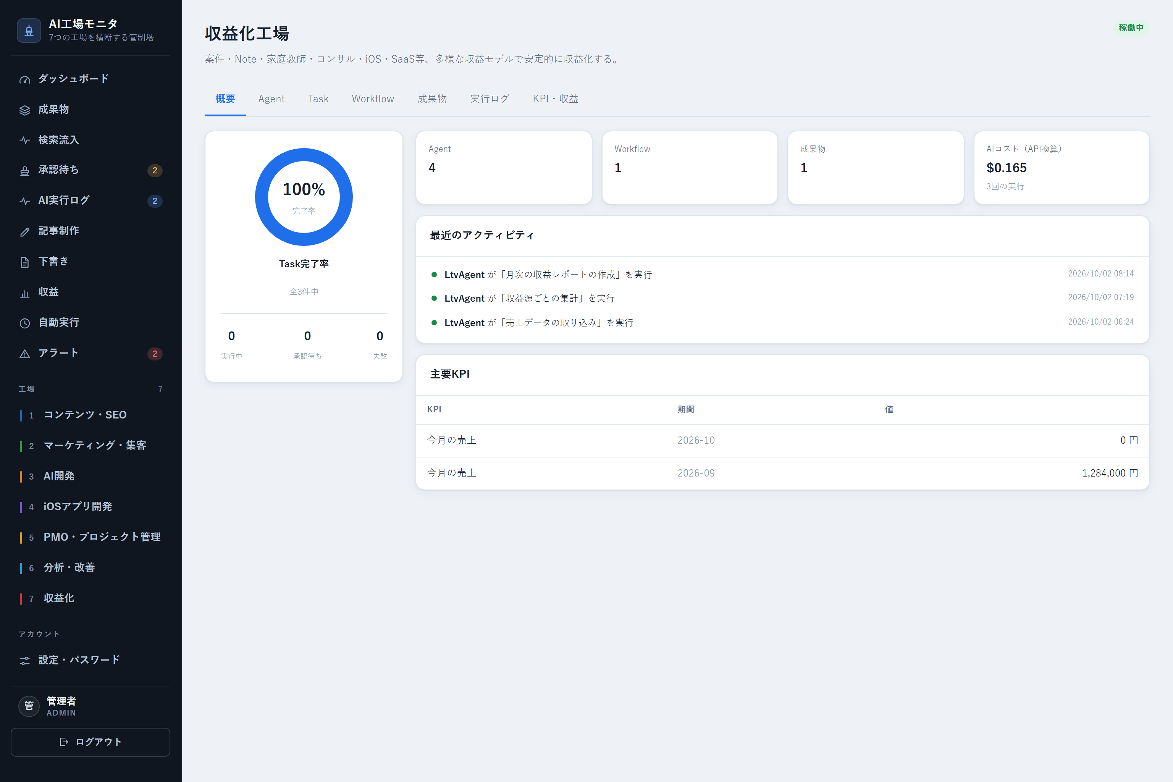The width and height of the screenshot is (1173, 782).
Task: Open the Task tab
Action: point(318,99)
